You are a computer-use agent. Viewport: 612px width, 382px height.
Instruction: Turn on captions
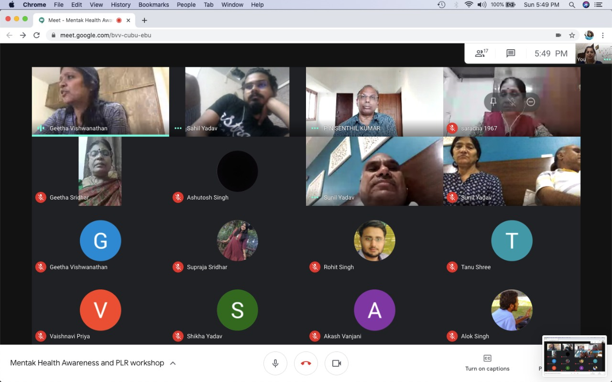487,363
